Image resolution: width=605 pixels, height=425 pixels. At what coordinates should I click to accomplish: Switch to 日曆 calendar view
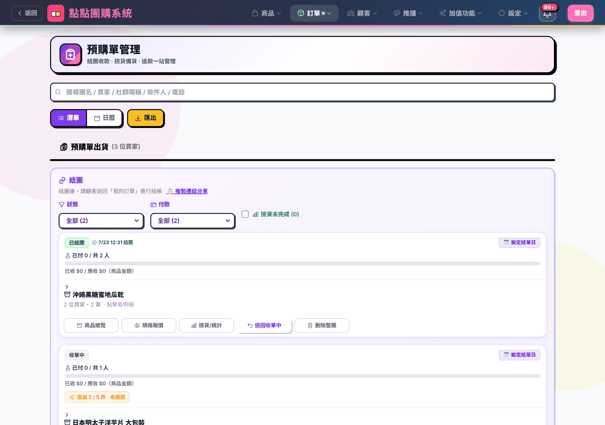coord(105,118)
